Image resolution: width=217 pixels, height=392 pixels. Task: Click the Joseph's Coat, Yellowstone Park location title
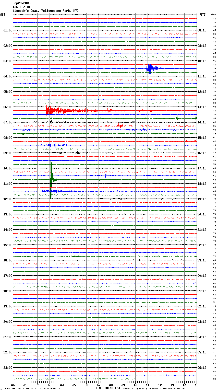pos(46,11)
